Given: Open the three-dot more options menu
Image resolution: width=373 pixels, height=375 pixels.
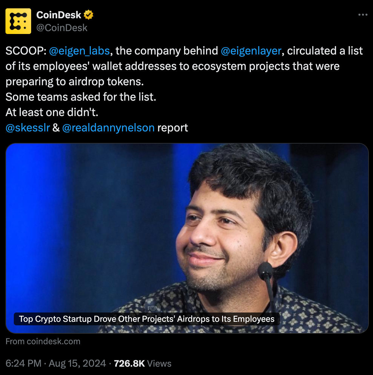Looking at the screenshot, I should pyautogui.click(x=363, y=15).
